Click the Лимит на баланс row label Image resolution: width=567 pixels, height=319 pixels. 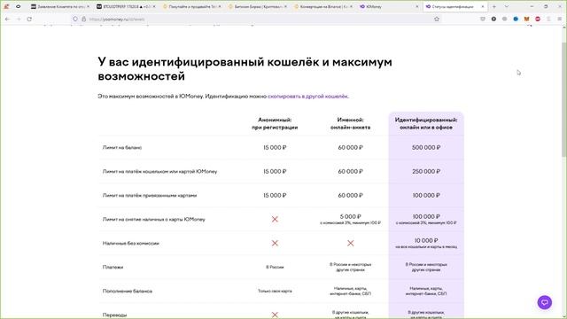click(x=122, y=148)
